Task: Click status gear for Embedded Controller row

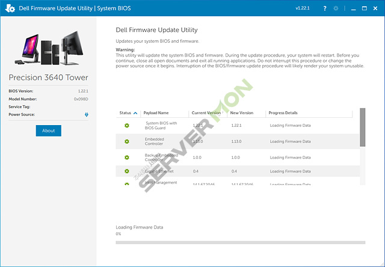Action: click(x=127, y=141)
